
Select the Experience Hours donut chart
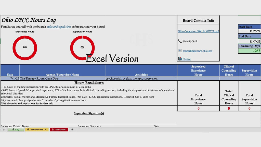[x=25, y=48]
